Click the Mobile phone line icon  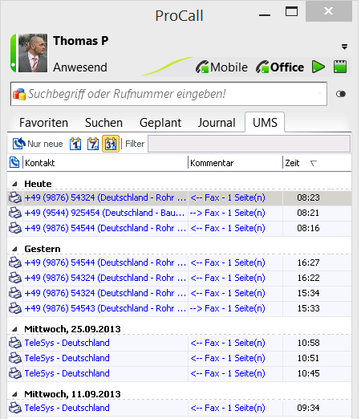pyautogui.click(x=202, y=67)
